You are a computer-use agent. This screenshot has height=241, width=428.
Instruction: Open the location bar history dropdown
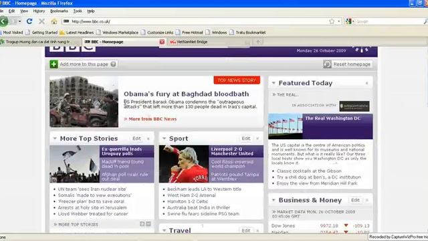(x=339, y=21)
